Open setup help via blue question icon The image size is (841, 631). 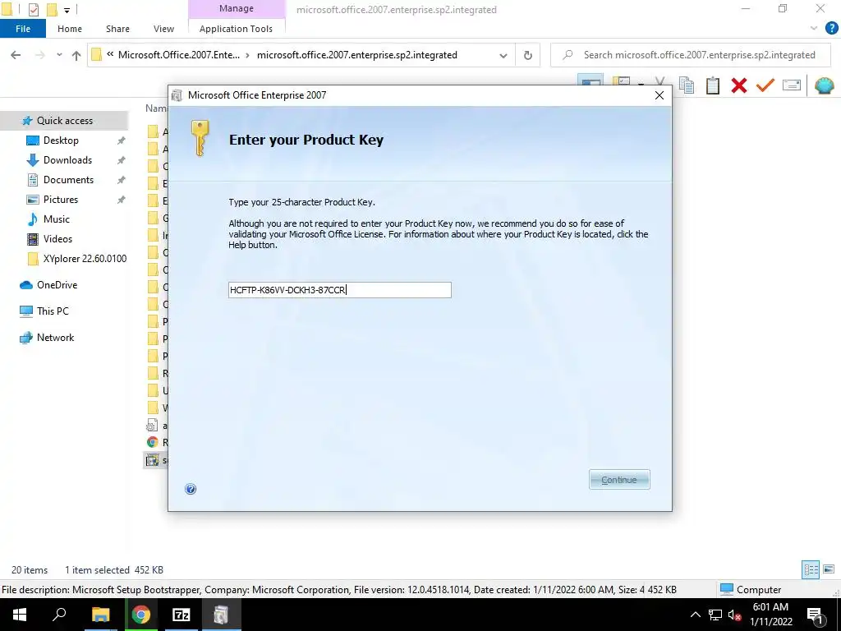pos(191,489)
